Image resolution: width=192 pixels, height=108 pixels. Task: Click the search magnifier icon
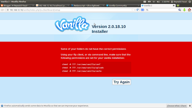[179, 10]
